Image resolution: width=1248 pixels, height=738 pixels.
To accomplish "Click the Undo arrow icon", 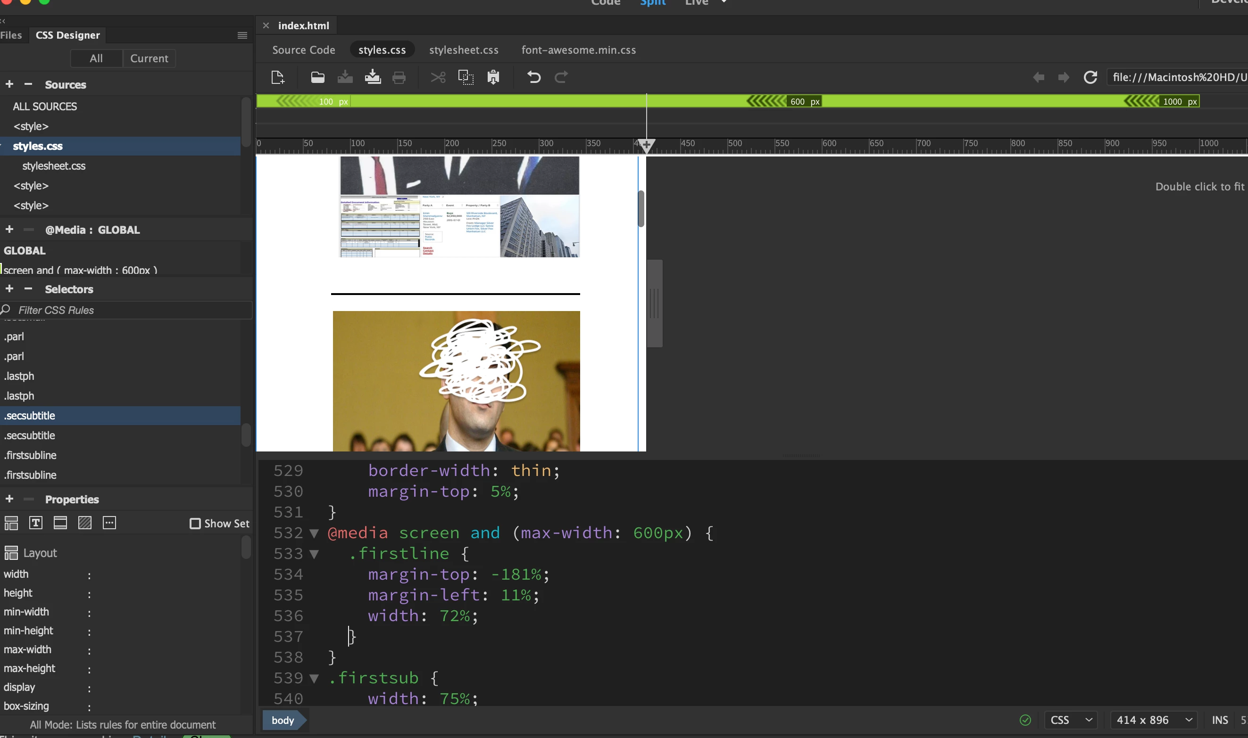I will (534, 78).
